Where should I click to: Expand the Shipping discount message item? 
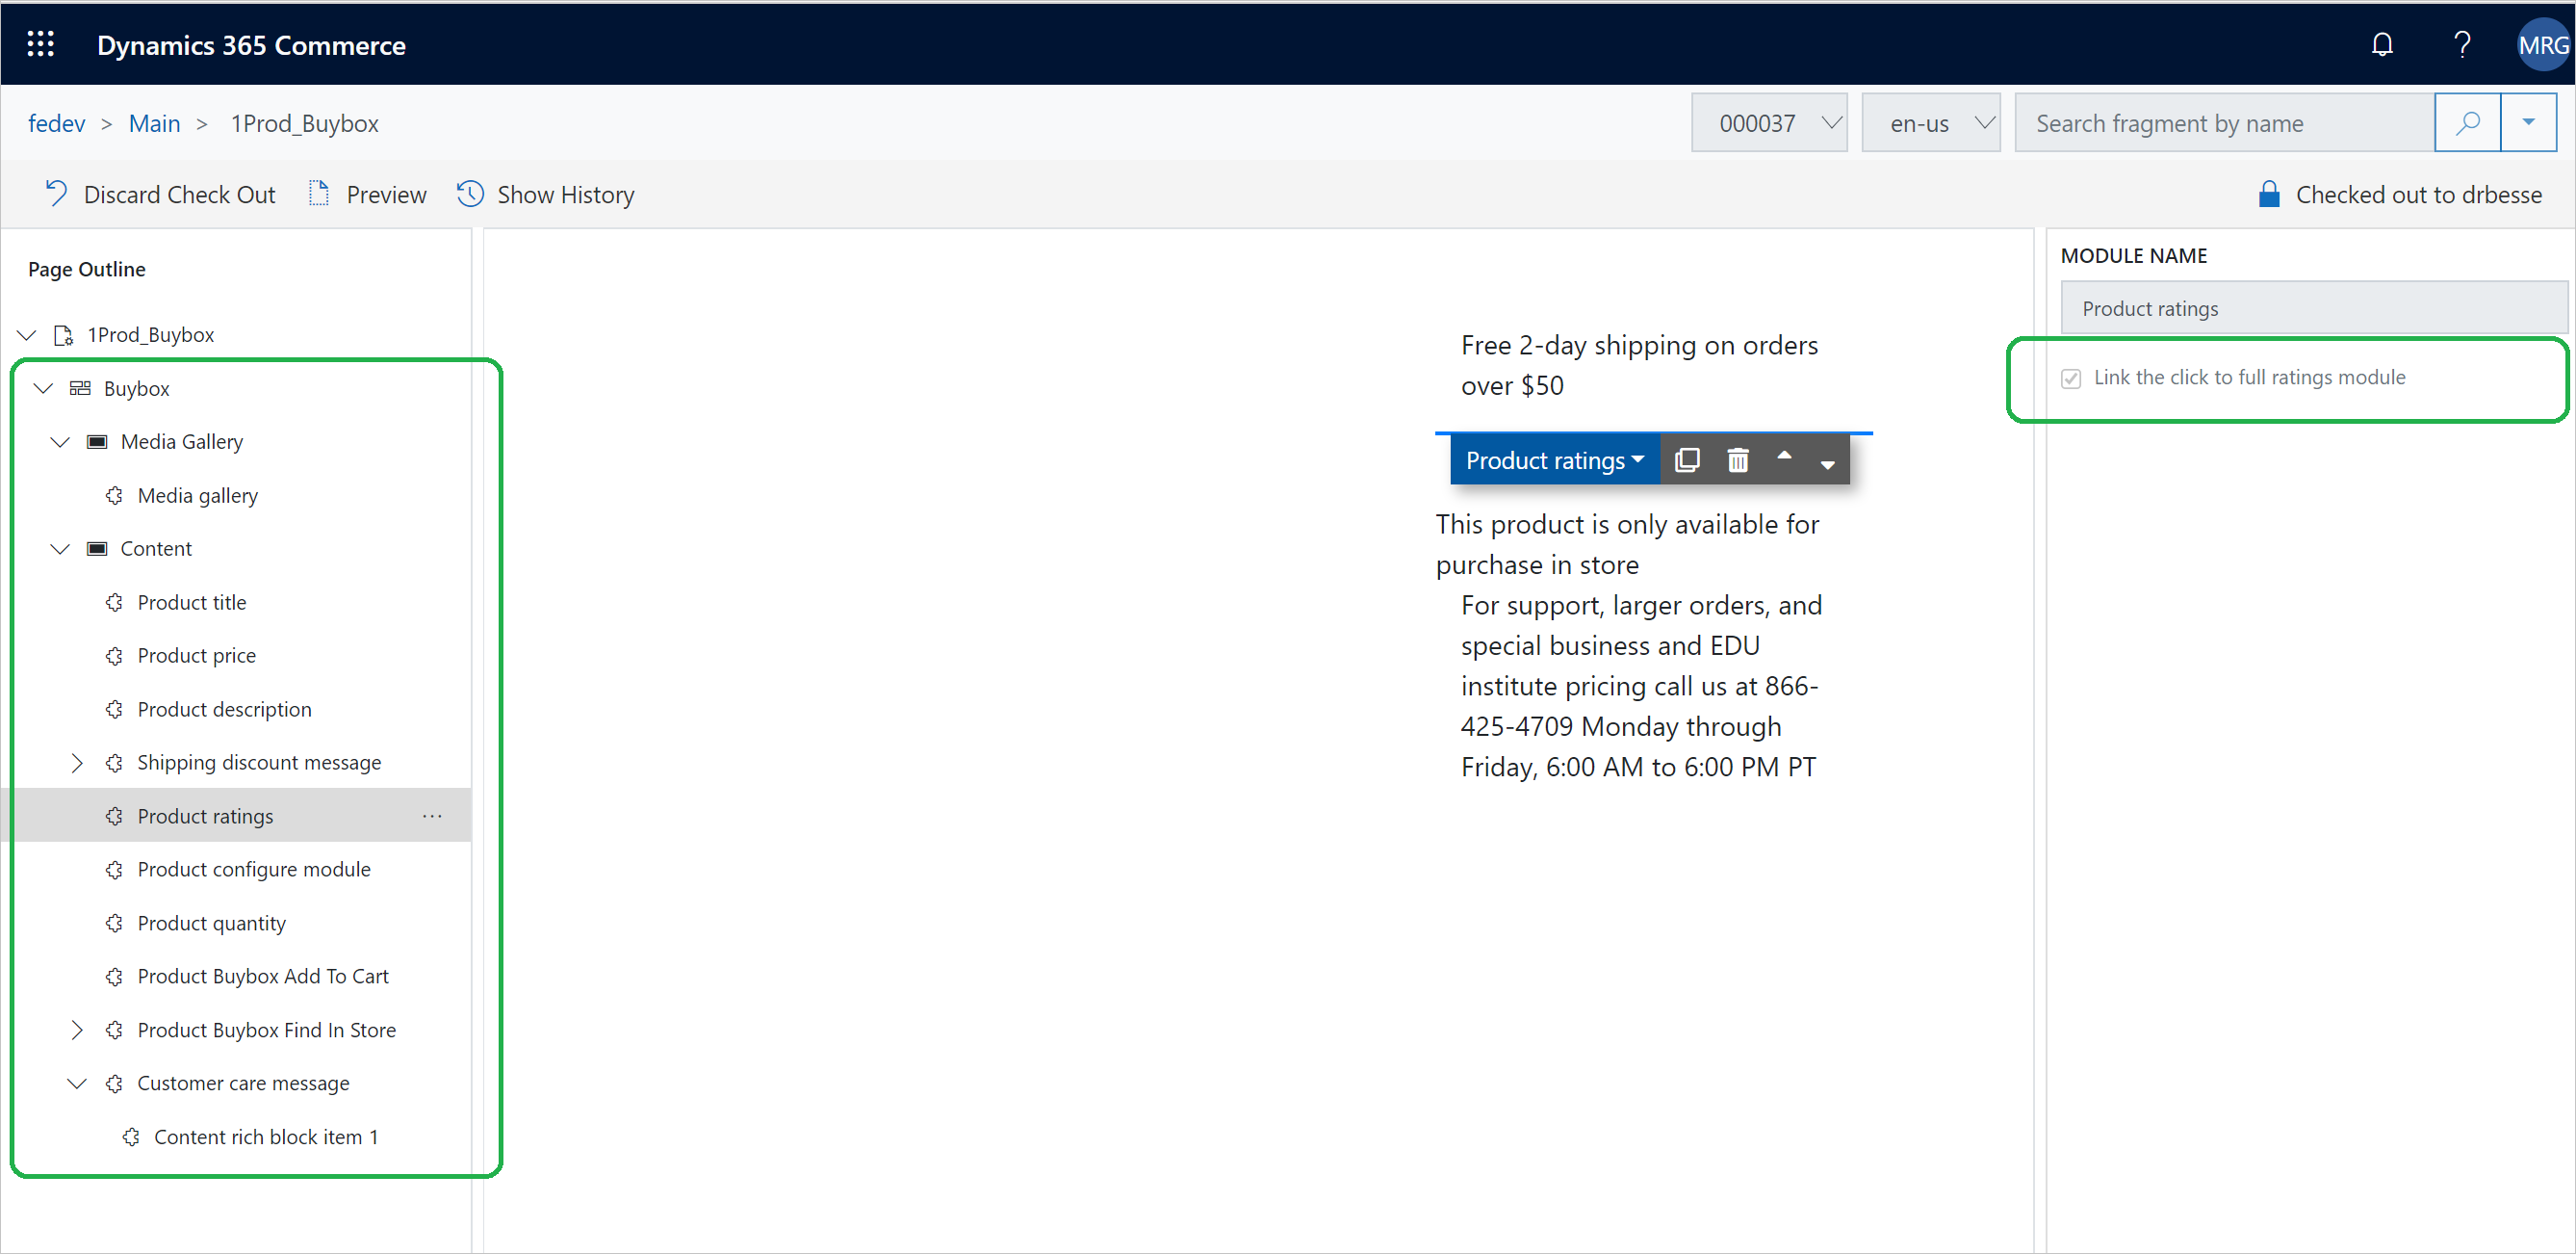(77, 761)
